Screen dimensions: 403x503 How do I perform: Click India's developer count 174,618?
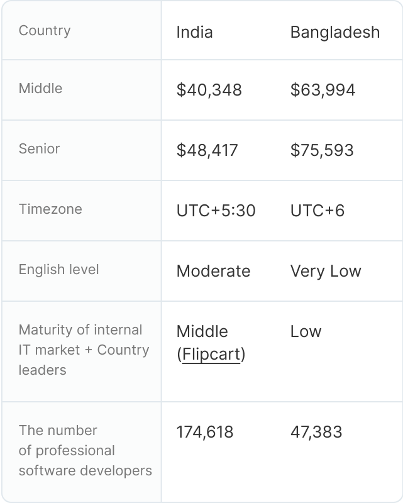(x=204, y=432)
